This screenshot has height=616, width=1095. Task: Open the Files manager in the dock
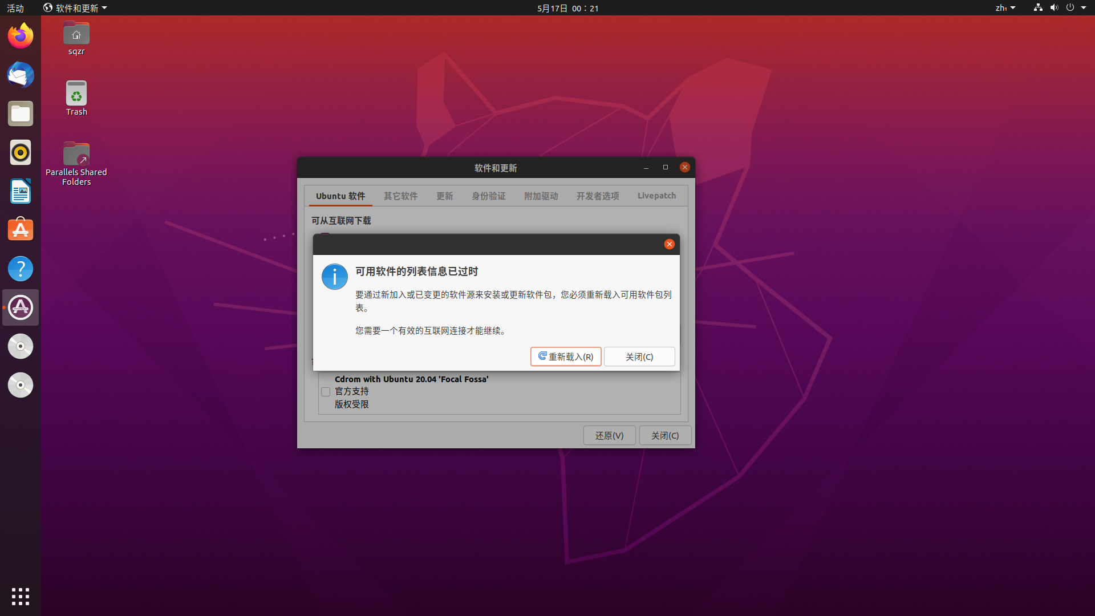point(21,114)
